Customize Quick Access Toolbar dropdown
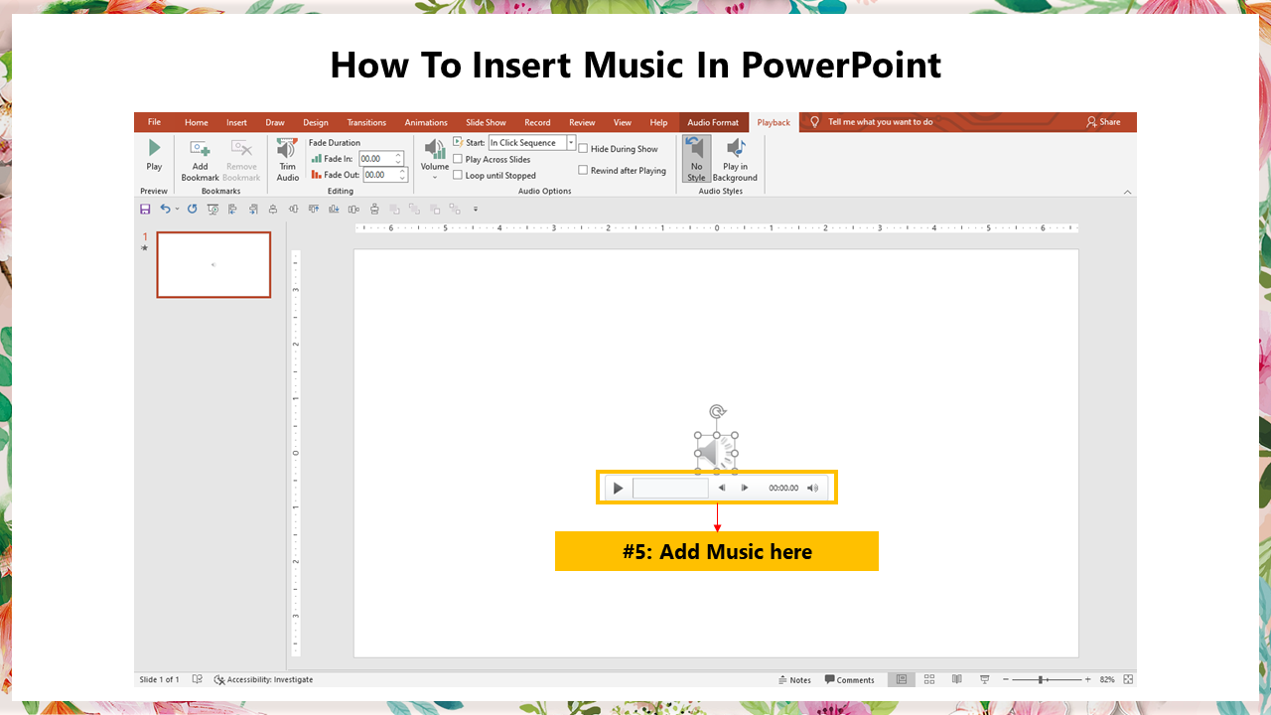This screenshot has width=1271, height=715. [476, 210]
